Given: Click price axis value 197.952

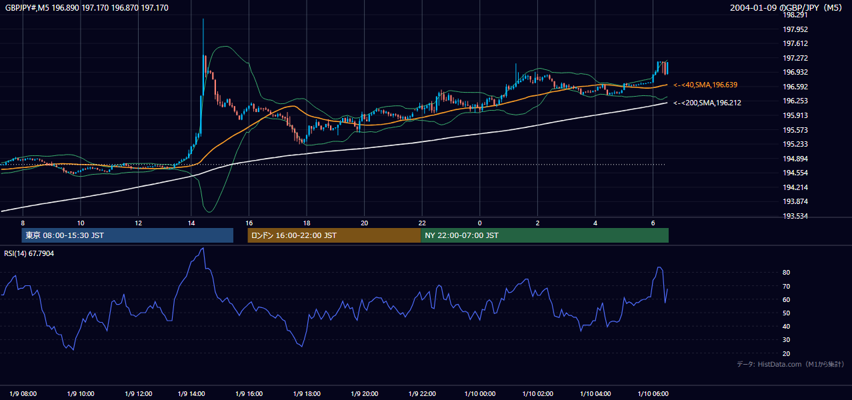Looking at the screenshot, I should 796,29.
